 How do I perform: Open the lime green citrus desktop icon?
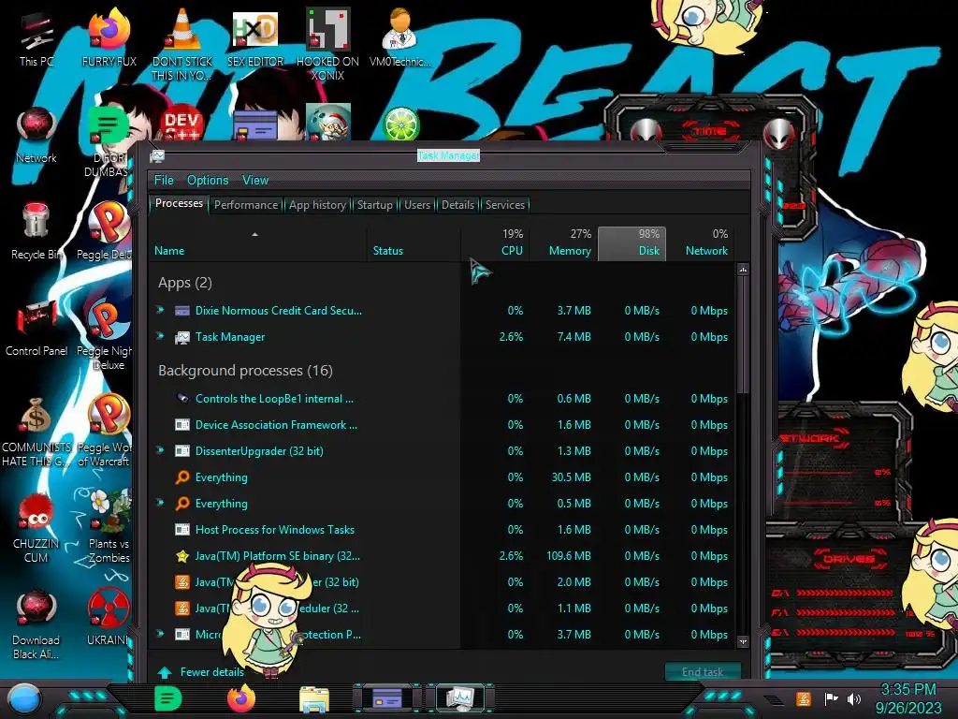point(400,125)
